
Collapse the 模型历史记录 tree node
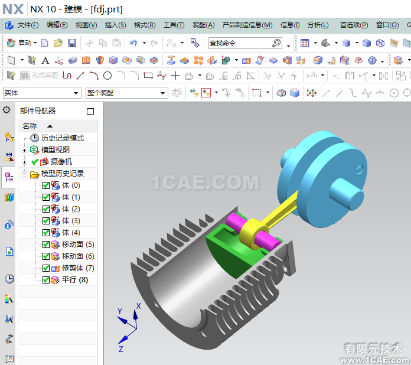pos(24,174)
